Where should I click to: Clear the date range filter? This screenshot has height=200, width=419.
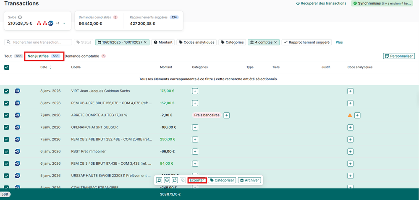pos(145,42)
